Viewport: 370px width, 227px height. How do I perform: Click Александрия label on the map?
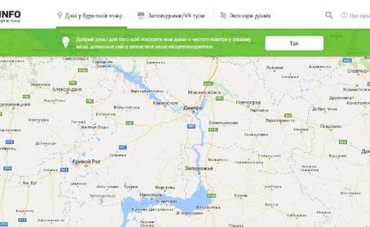point(67,89)
